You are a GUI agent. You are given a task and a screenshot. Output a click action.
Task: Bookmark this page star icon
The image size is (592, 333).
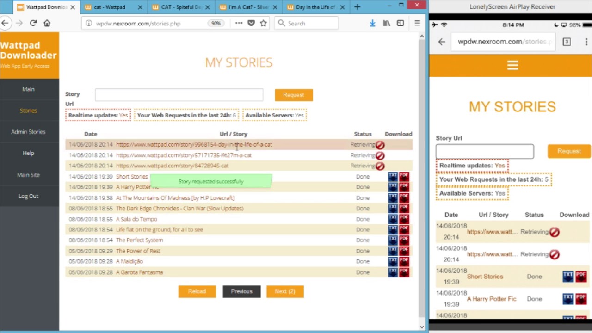click(263, 23)
